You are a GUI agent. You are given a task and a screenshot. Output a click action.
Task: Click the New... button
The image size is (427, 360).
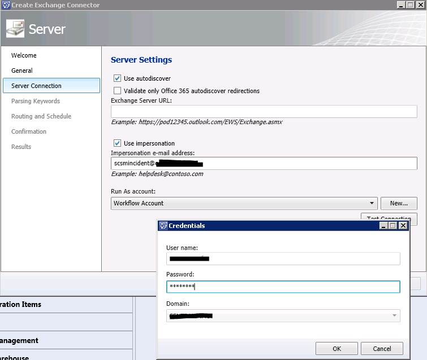[399, 203]
